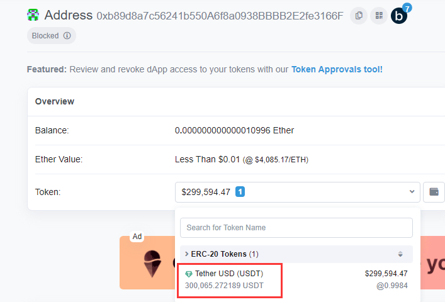Open the Token Approvals tool link

(337, 69)
